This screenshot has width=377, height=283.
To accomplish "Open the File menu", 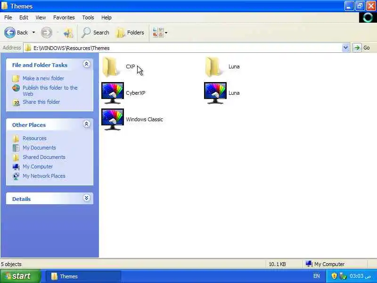I will pos(8,17).
